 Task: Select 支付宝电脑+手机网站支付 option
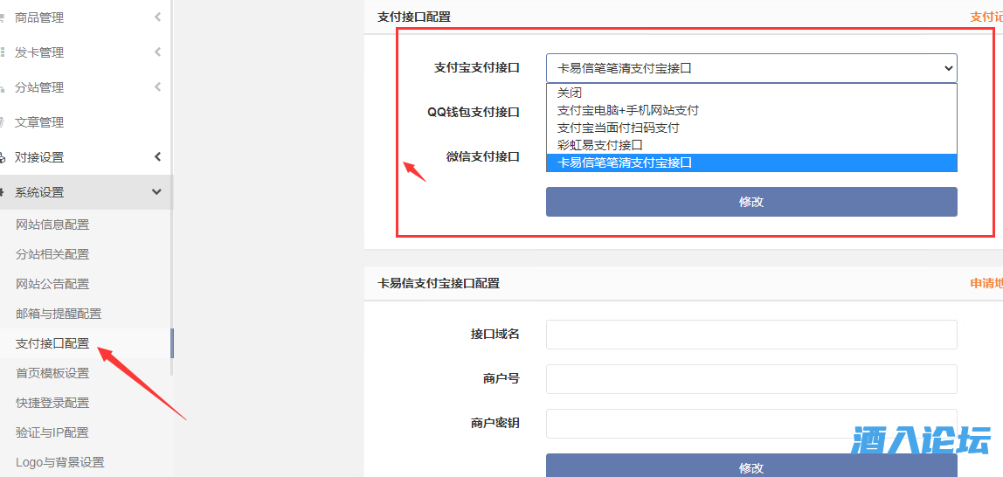628,110
